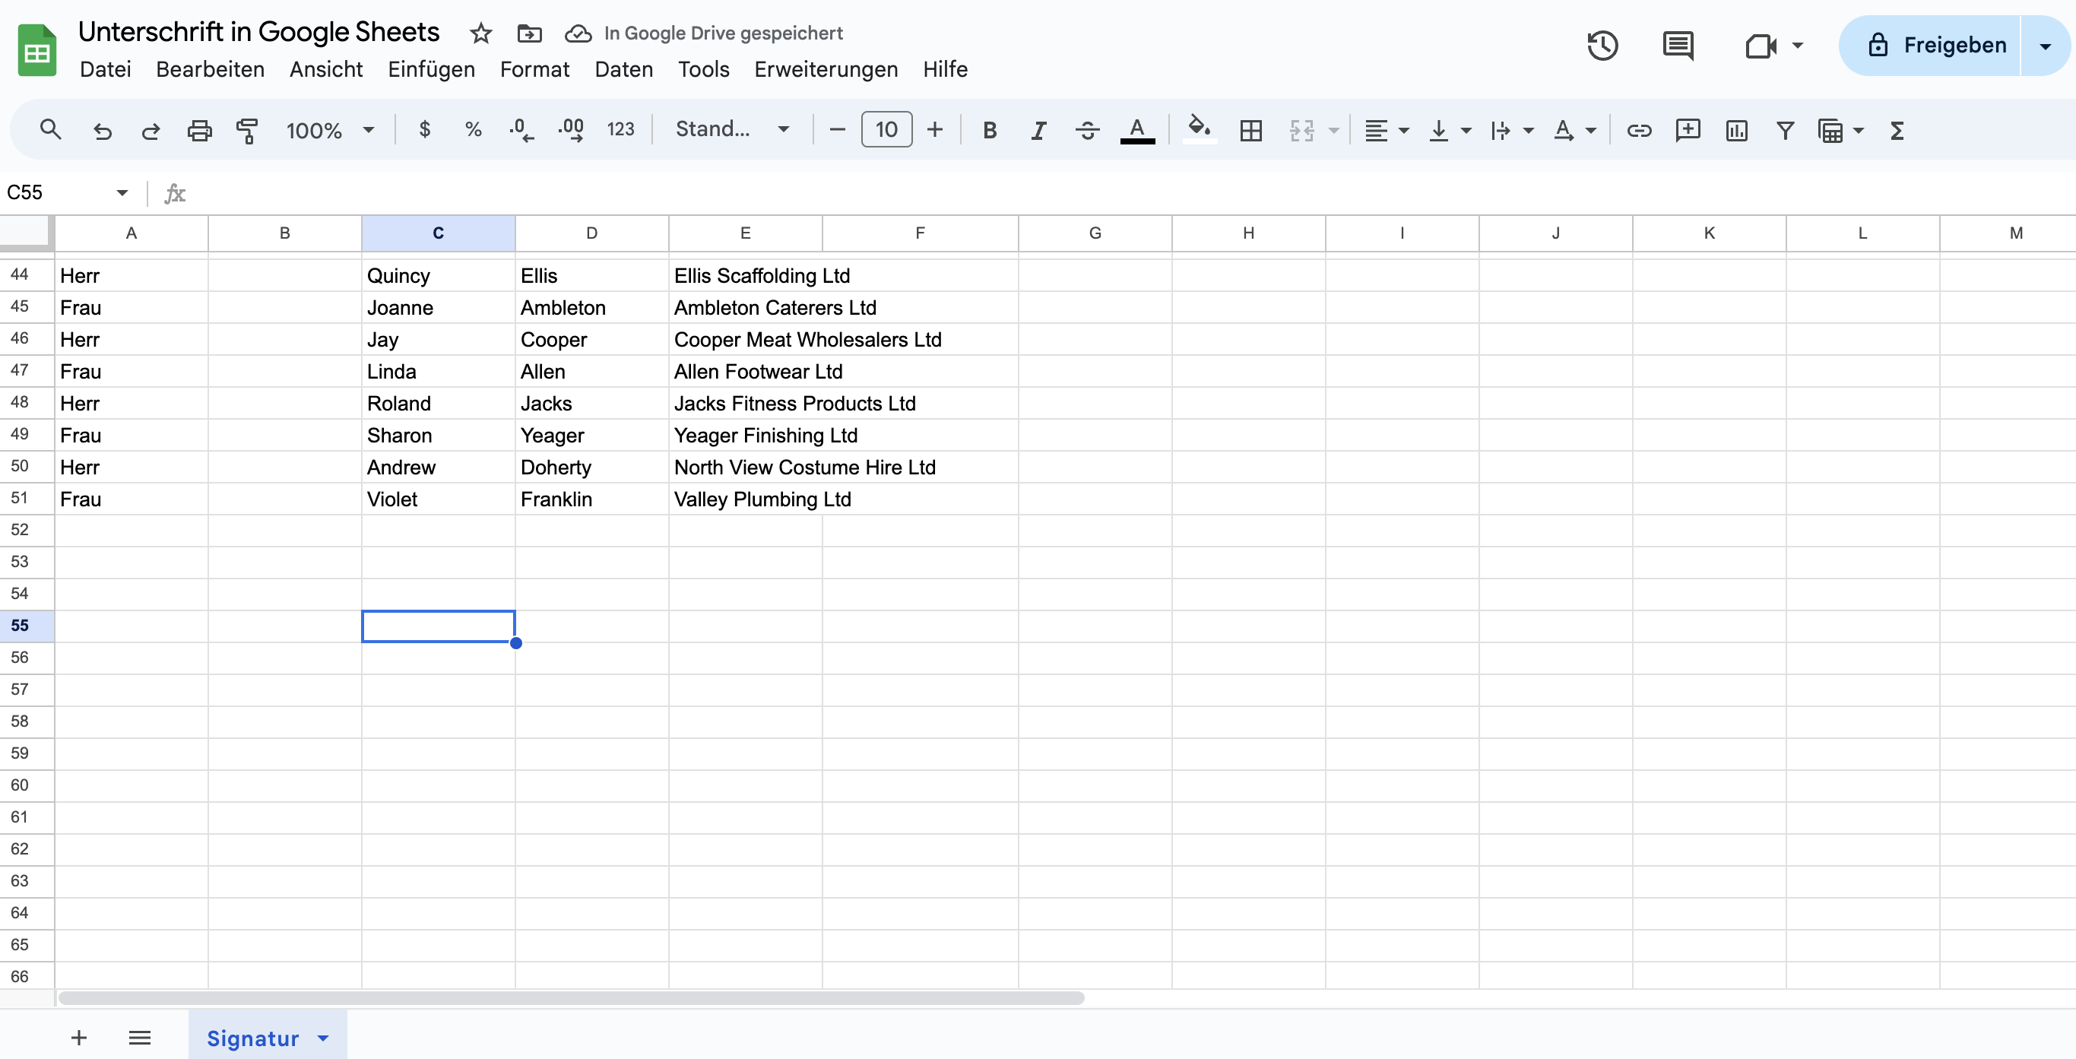Open the Tools menu
Image resolution: width=2076 pixels, height=1059 pixels.
click(704, 69)
